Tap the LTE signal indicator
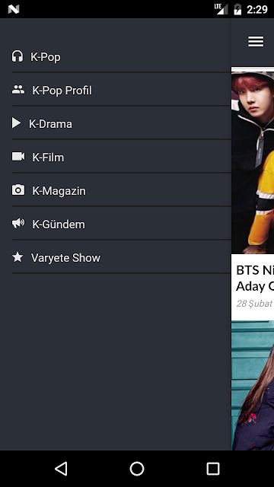This screenshot has width=274, height=487. 221,9
